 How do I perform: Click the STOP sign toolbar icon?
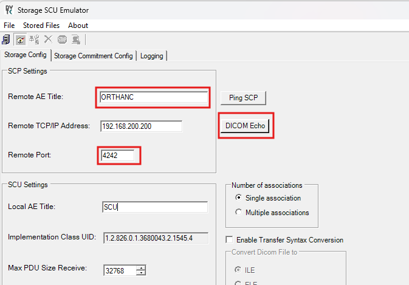pyautogui.click(x=62, y=39)
